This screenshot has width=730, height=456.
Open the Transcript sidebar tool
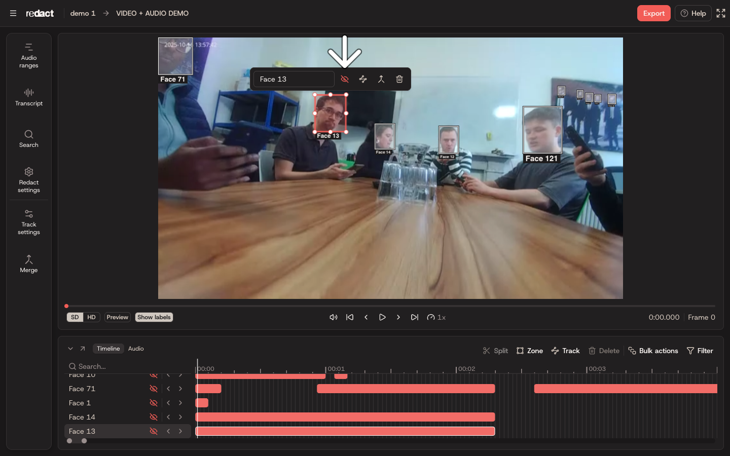coord(29,97)
